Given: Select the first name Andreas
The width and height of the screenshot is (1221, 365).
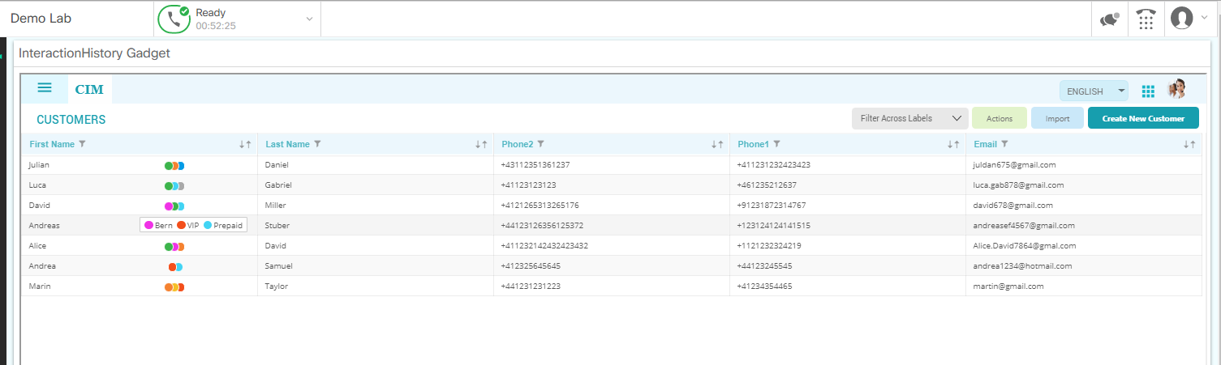Looking at the screenshot, I should tap(45, 226).
